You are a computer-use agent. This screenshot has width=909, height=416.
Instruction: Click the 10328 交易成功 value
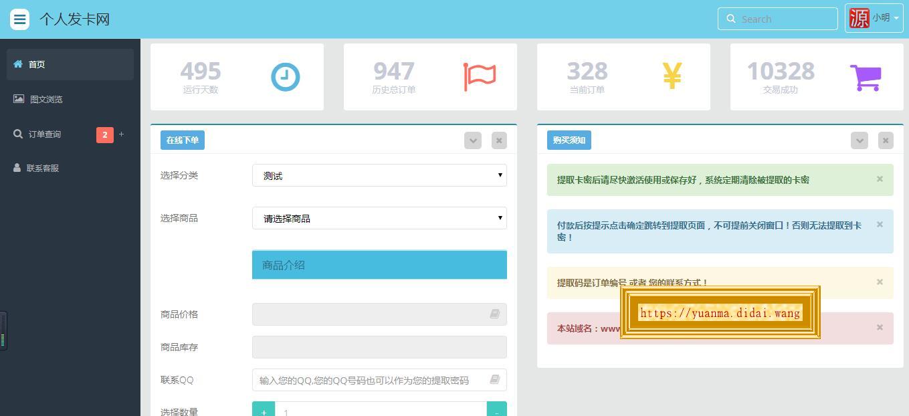pyautogui.click(x=781, y=71)
